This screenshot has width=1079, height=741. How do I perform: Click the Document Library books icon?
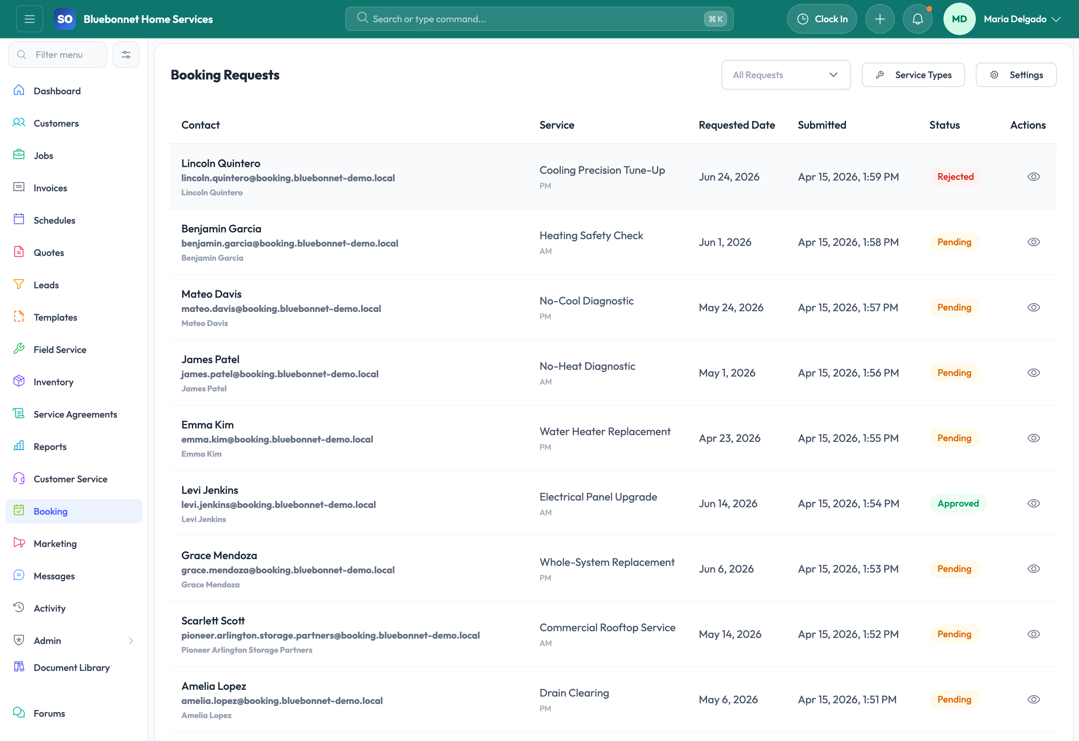pos(19,667)
